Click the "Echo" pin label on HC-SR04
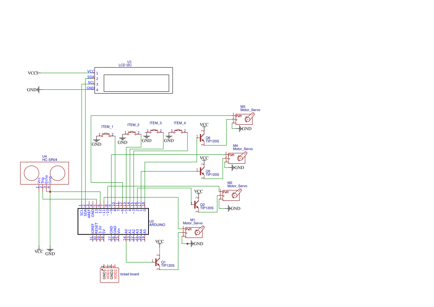 tap(46, 179)
